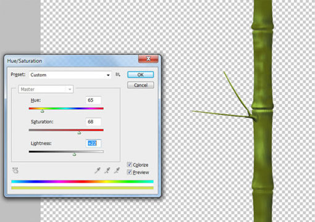Click the preset options menu icon

118,75
